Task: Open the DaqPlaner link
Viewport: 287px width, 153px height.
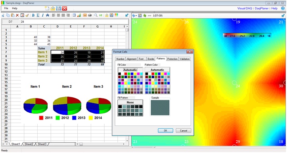Action: (x=262, y=8)
